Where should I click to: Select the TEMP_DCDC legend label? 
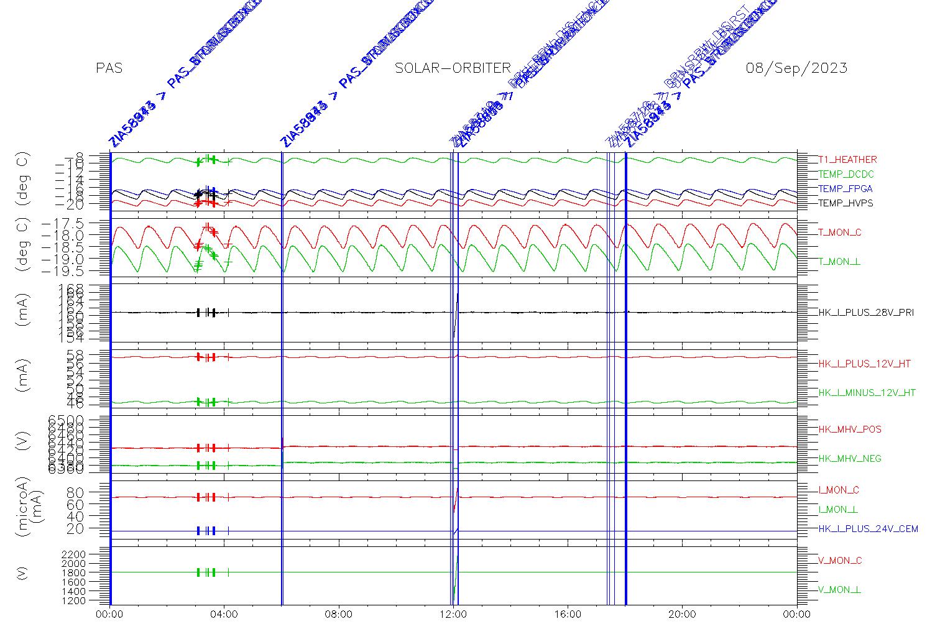click(846, 175)
